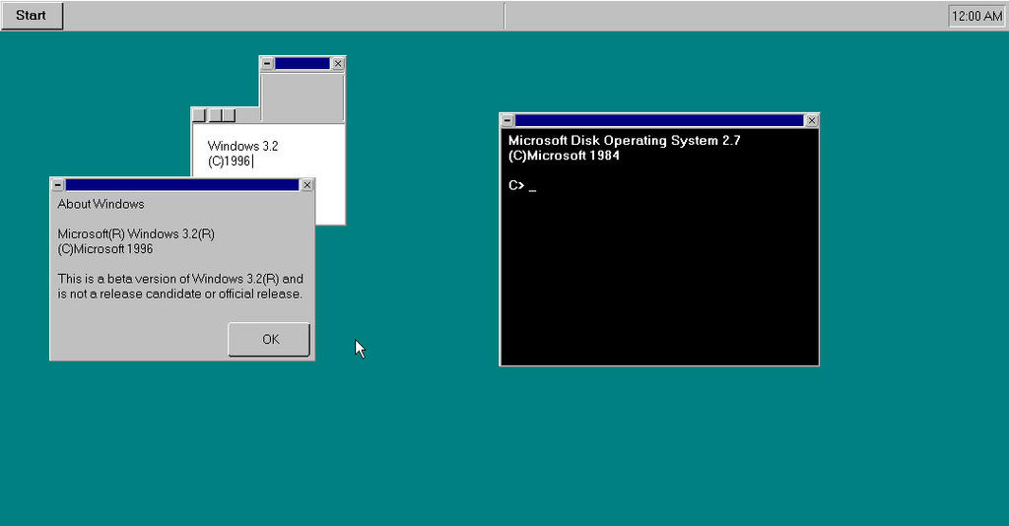Viewport: 1009px width, 526px height.
Task: Click the "(C)Microsoft 1984" line in DOS
Action: pyautogui.click(x=564, y=156)
